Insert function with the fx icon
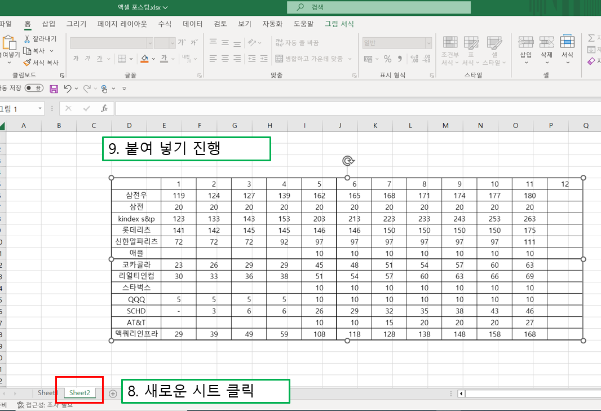The image size is (601, 411). 104,108
